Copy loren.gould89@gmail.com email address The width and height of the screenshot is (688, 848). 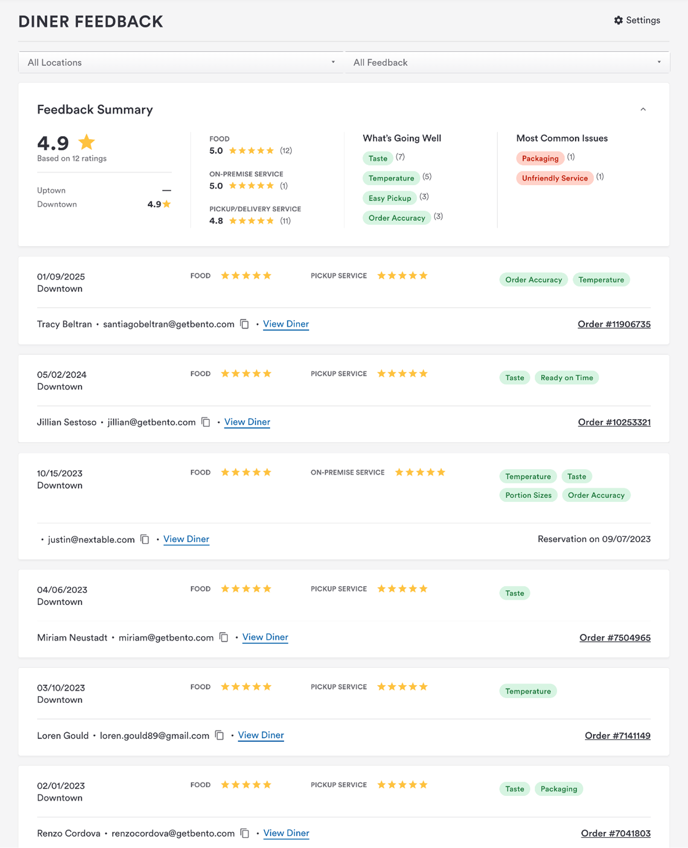(x=220, y=735)
